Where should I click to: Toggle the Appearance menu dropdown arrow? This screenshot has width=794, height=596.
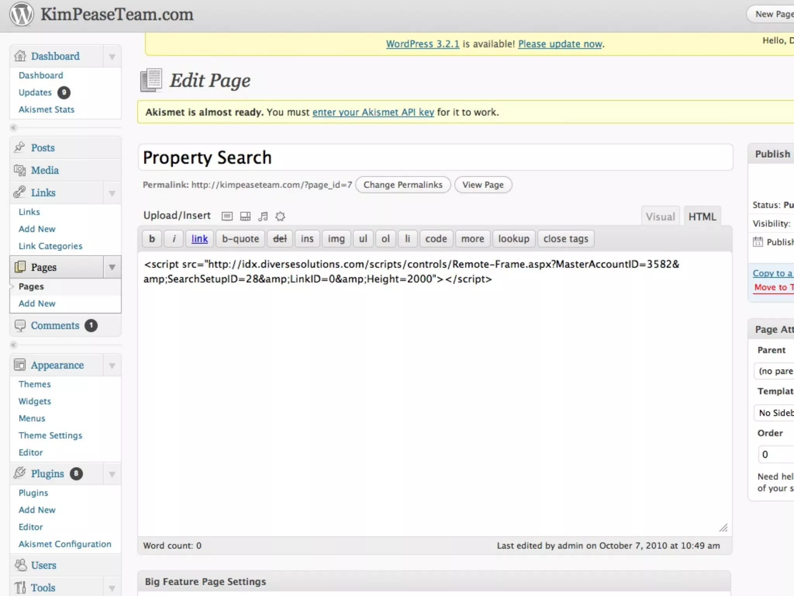112,366
